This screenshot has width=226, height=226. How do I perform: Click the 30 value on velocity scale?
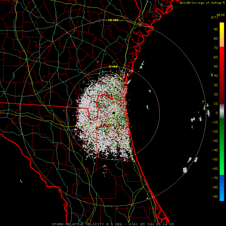click(216, 85)
